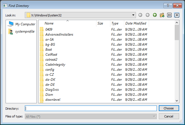This screenshot has height=125, width=185.
Task: Sort by Type column header
Action: [117, 23]
